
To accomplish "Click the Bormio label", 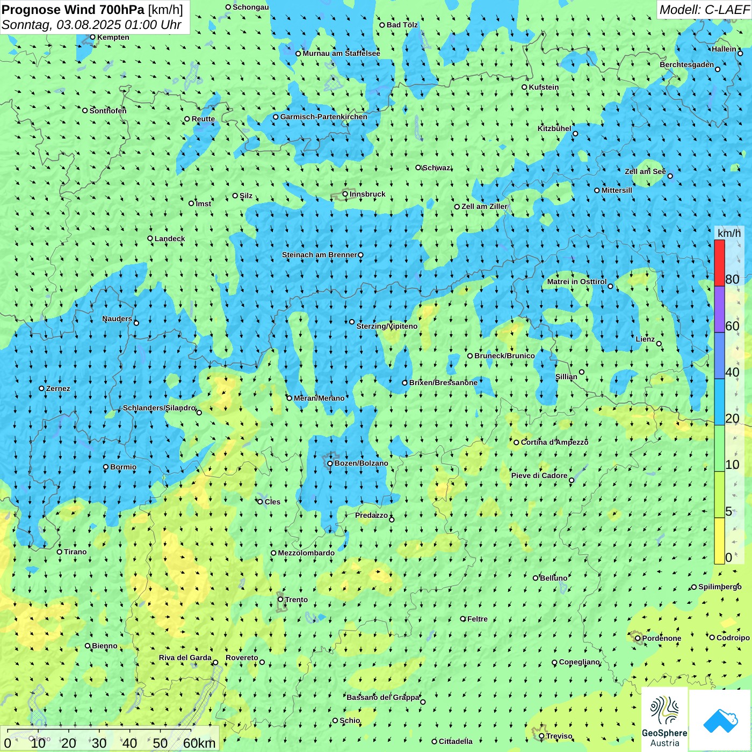I will 123,467.
